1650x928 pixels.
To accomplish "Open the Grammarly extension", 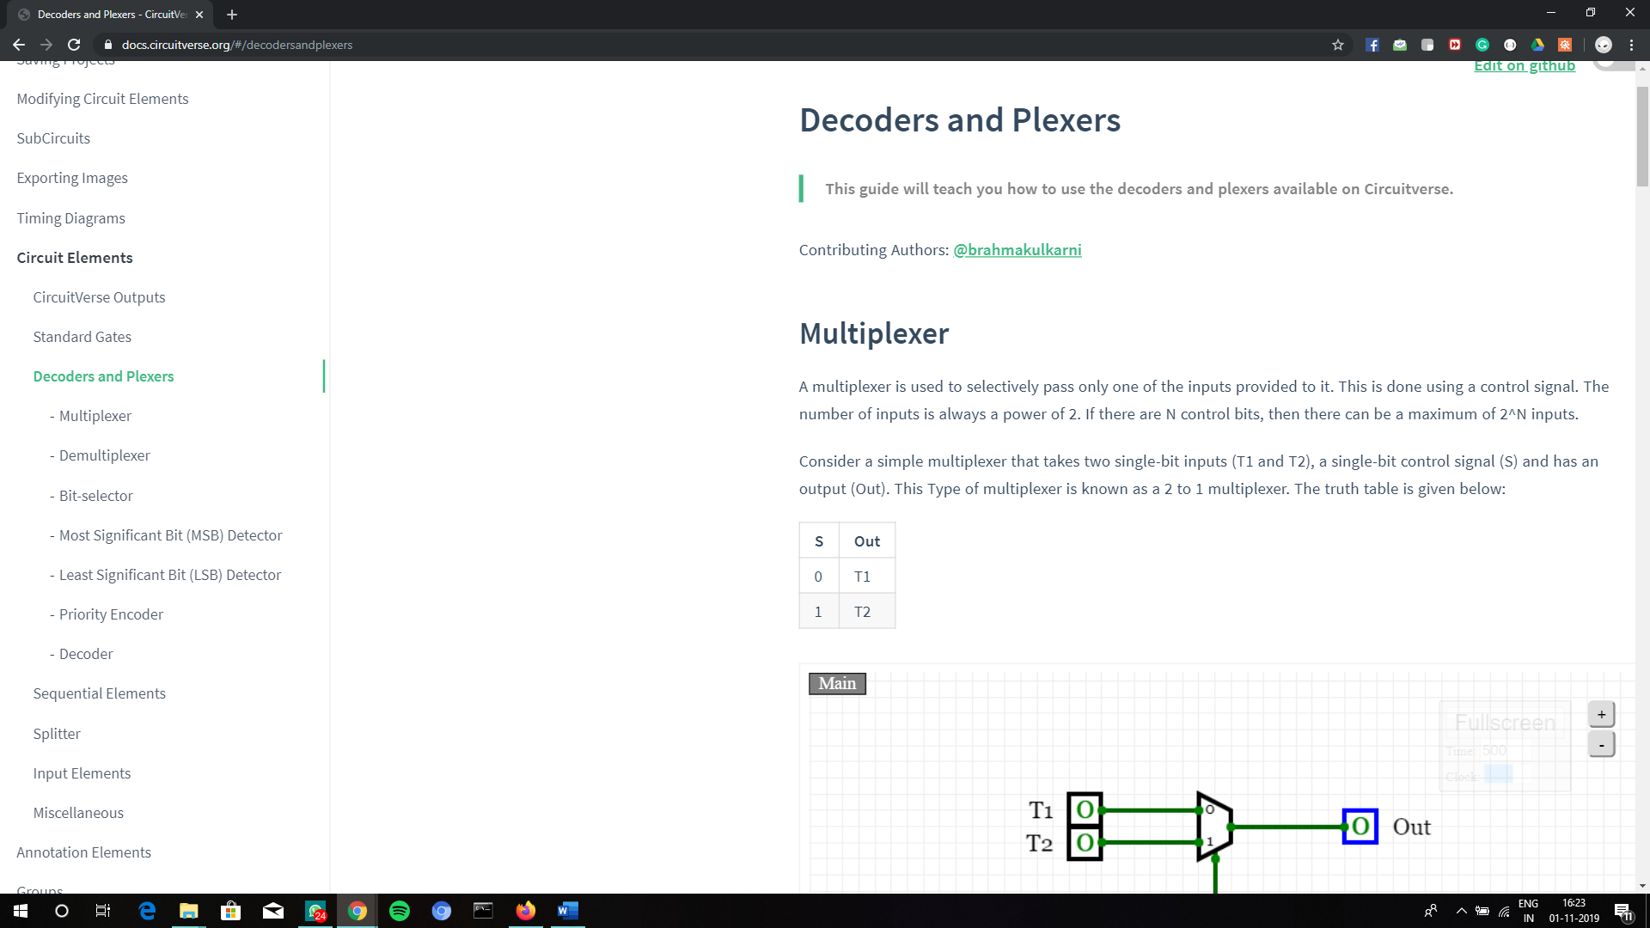I will 1482,45.
